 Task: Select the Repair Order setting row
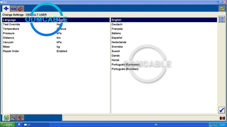click(56, 51)
